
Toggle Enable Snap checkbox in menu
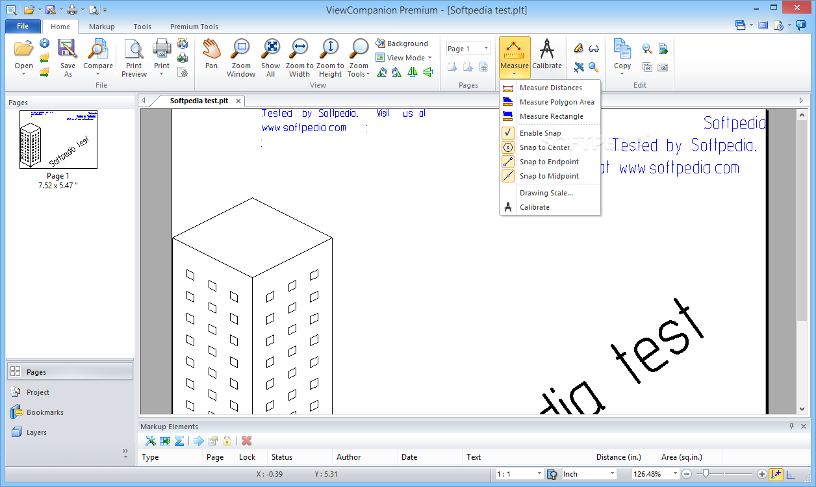(508, 133)
